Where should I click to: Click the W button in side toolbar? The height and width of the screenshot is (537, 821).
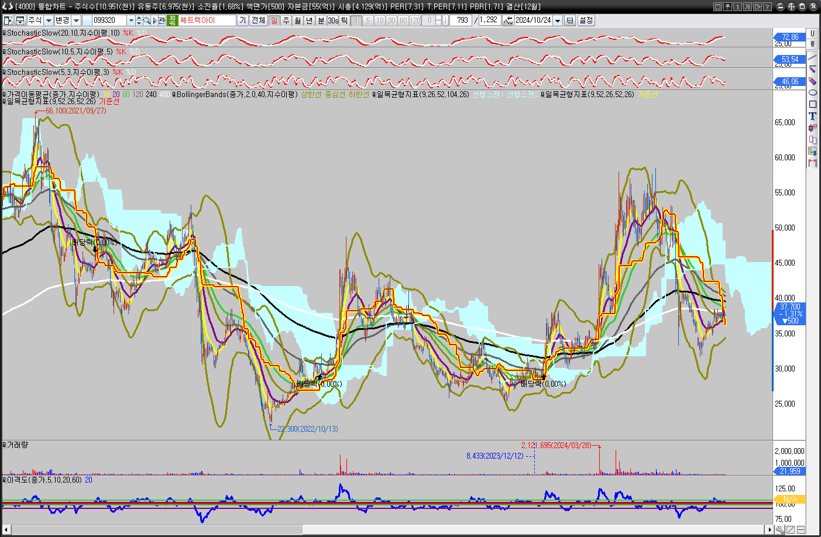[812, 44]
